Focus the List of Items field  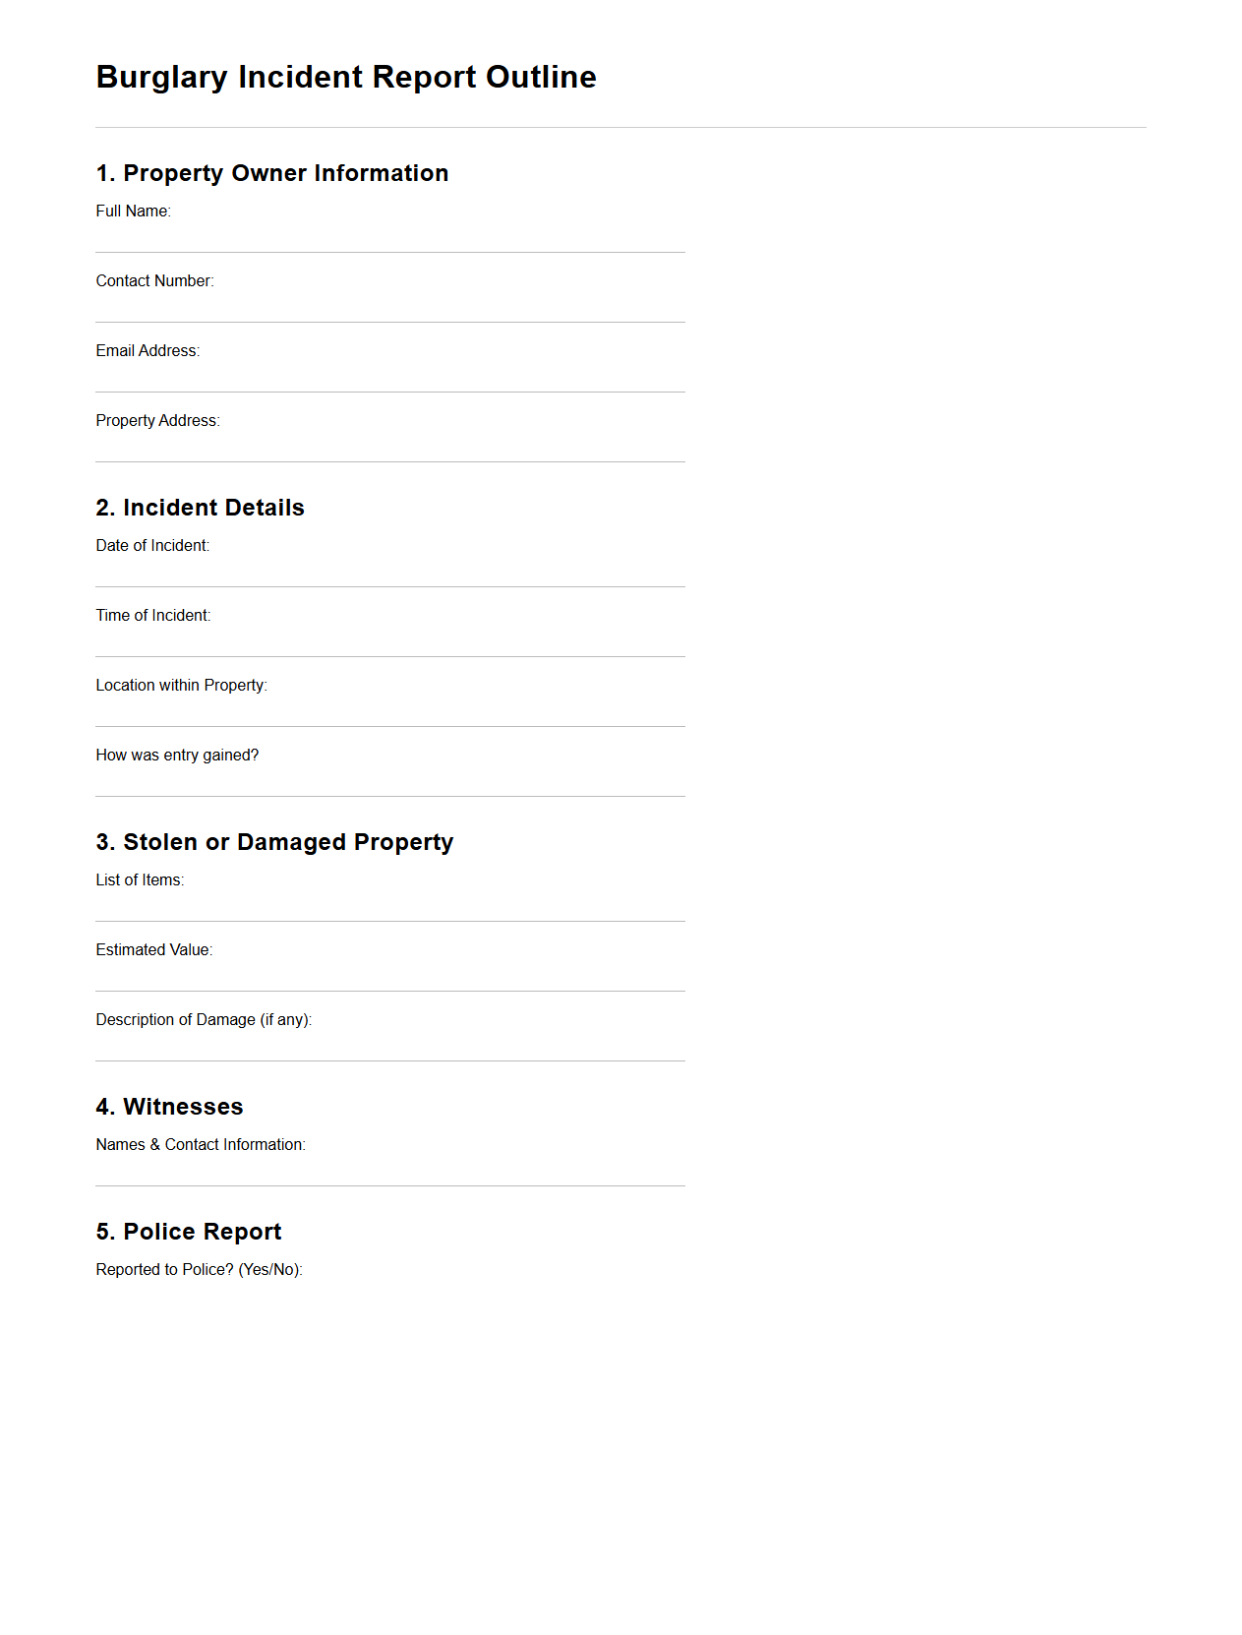(x=389, y=906)
